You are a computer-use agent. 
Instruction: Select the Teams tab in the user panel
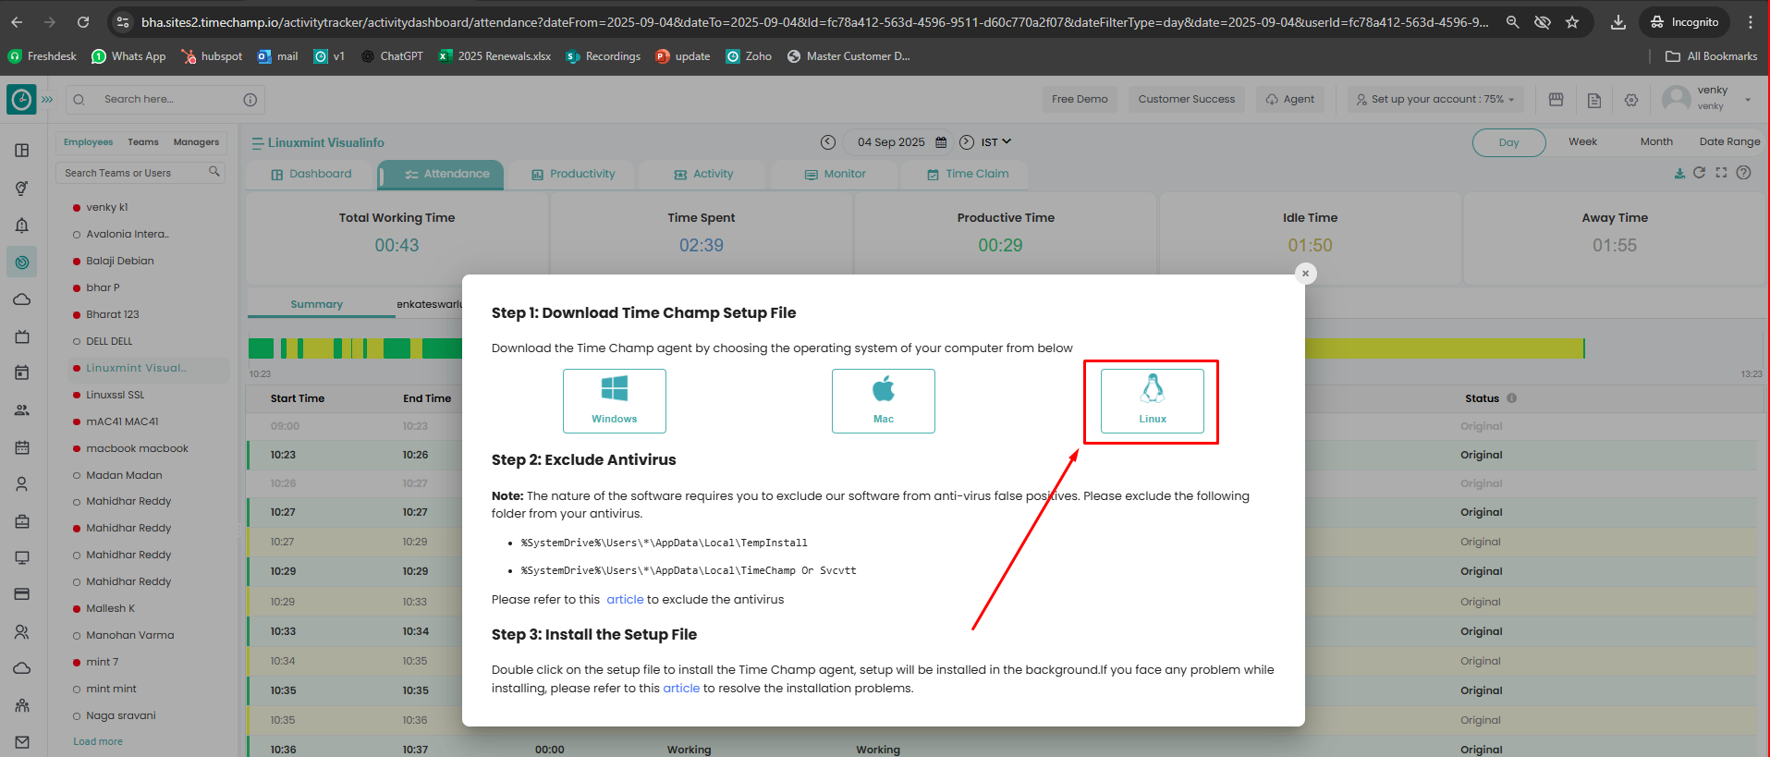[143, 142]
